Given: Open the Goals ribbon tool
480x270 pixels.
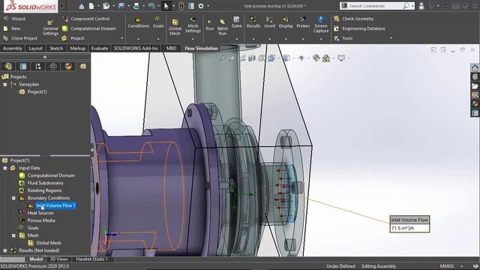Looking at the screenshot, I should tap(158, 22).
